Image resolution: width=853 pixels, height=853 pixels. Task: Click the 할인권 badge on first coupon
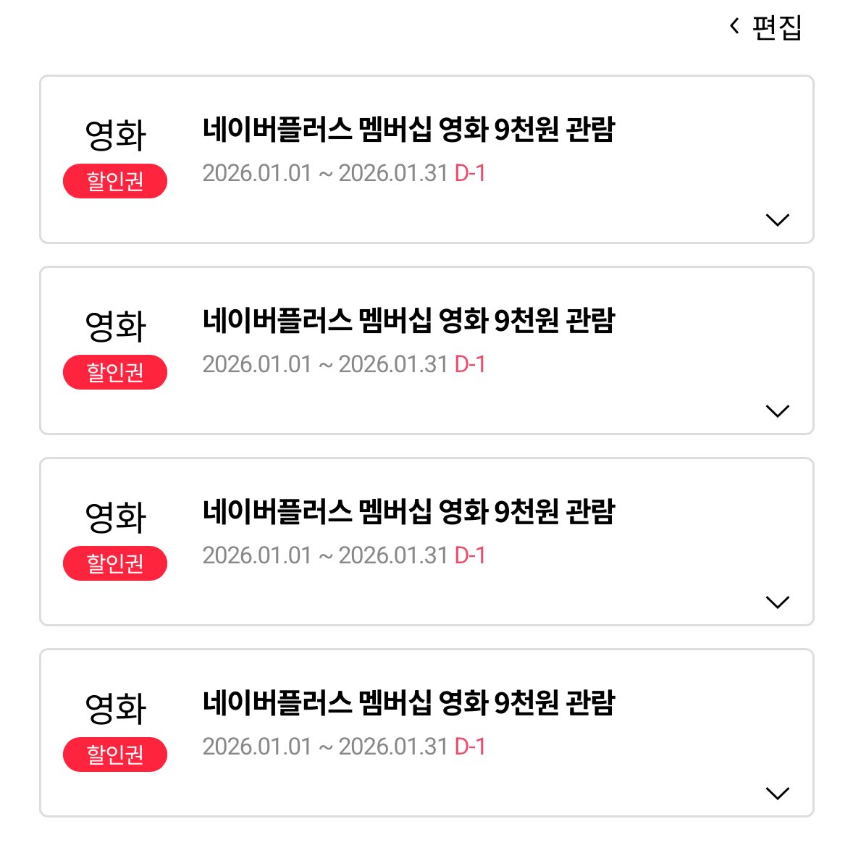(115, 181)
